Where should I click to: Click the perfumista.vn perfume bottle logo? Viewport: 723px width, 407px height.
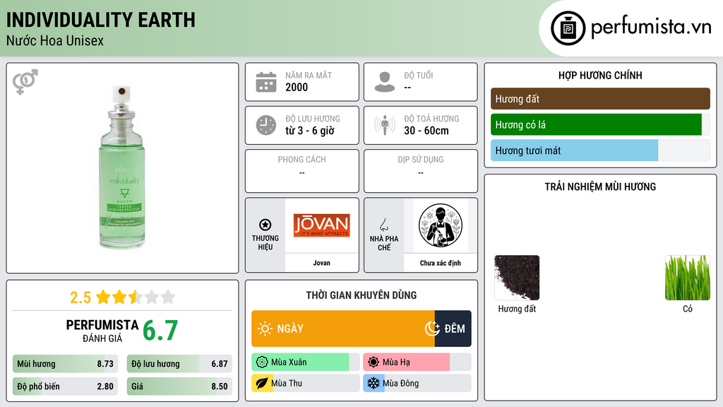click(x=568, y=28)
